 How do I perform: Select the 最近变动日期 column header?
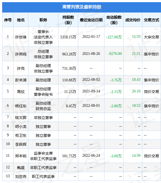tap(91, 20)
